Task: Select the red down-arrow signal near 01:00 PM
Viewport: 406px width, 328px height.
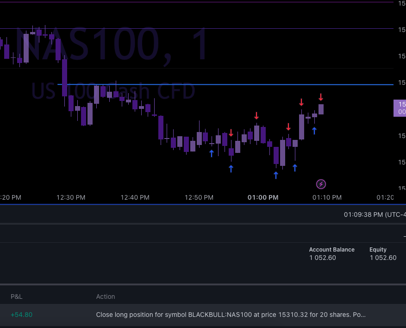Action: [256, 116]
